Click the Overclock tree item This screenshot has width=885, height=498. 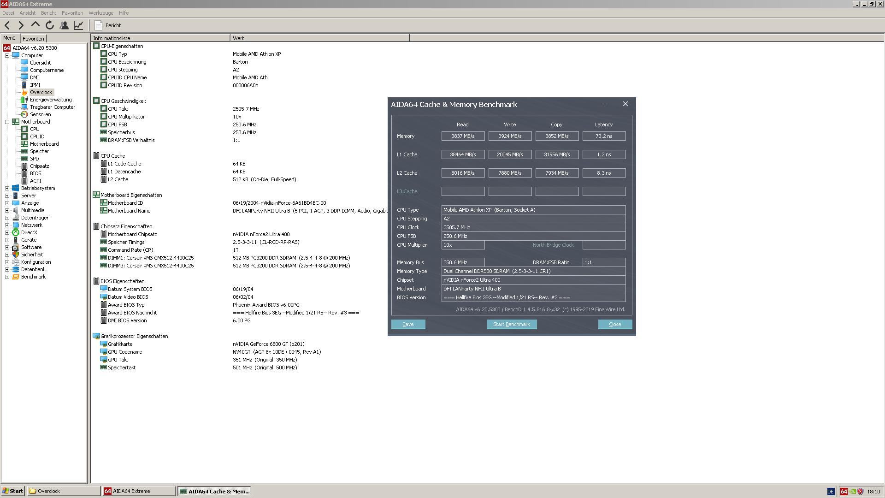click(x=41, y=92)
